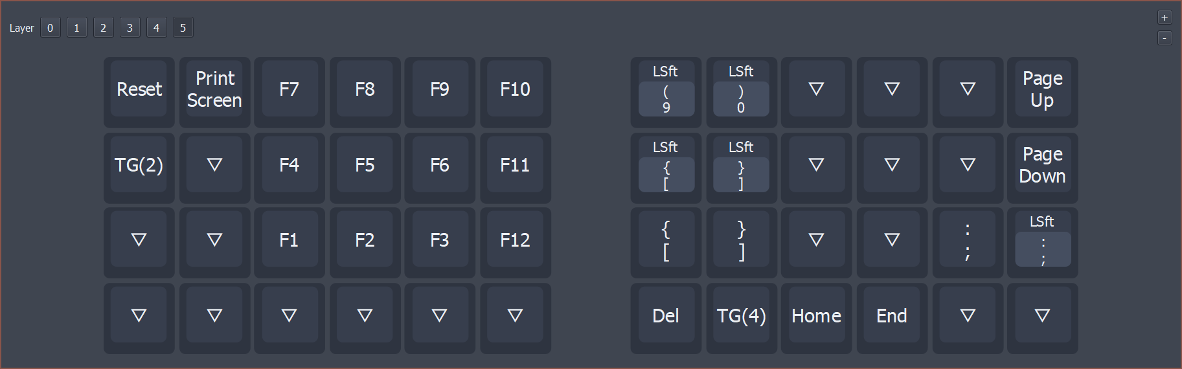This screenshot has height=369, width=1182.
Task: Select the Page Up key
Action: click(x=1042, y=89)
